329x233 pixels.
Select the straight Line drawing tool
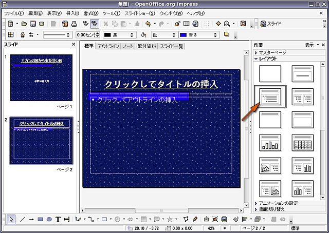tap(22, 219)
